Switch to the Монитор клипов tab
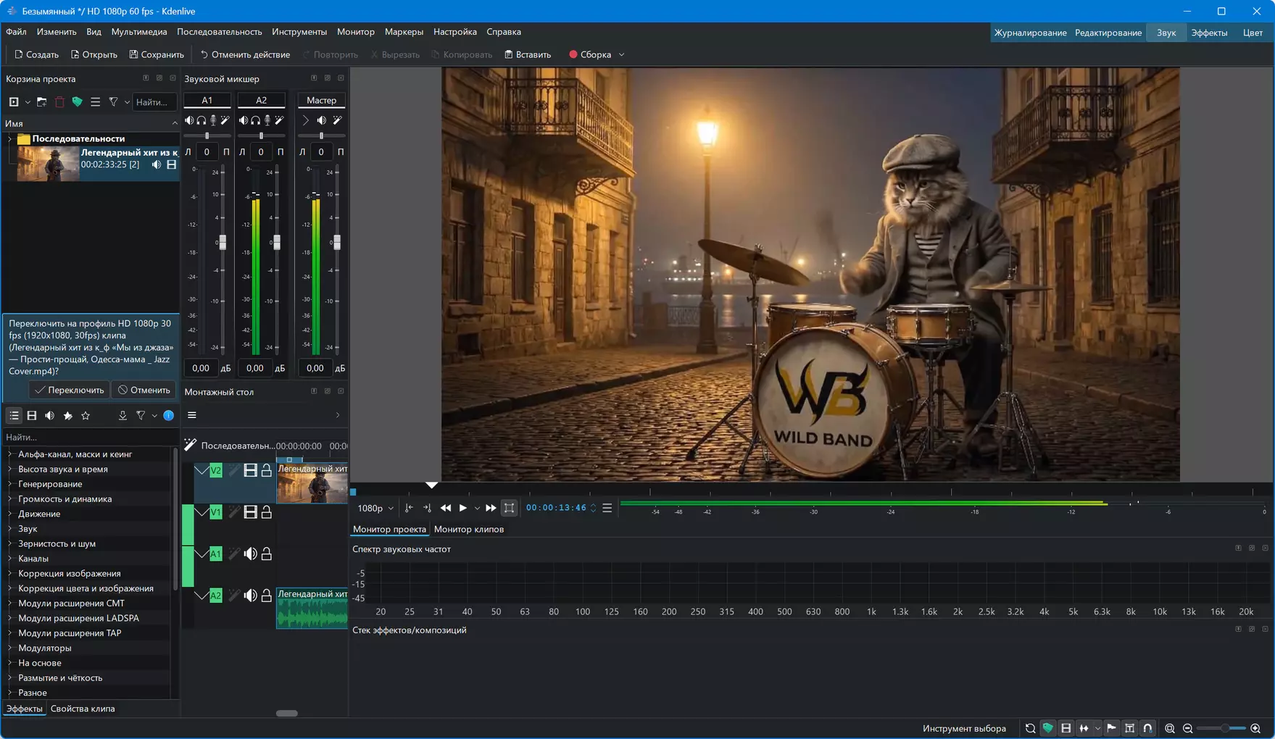 [x=469, y=529]
